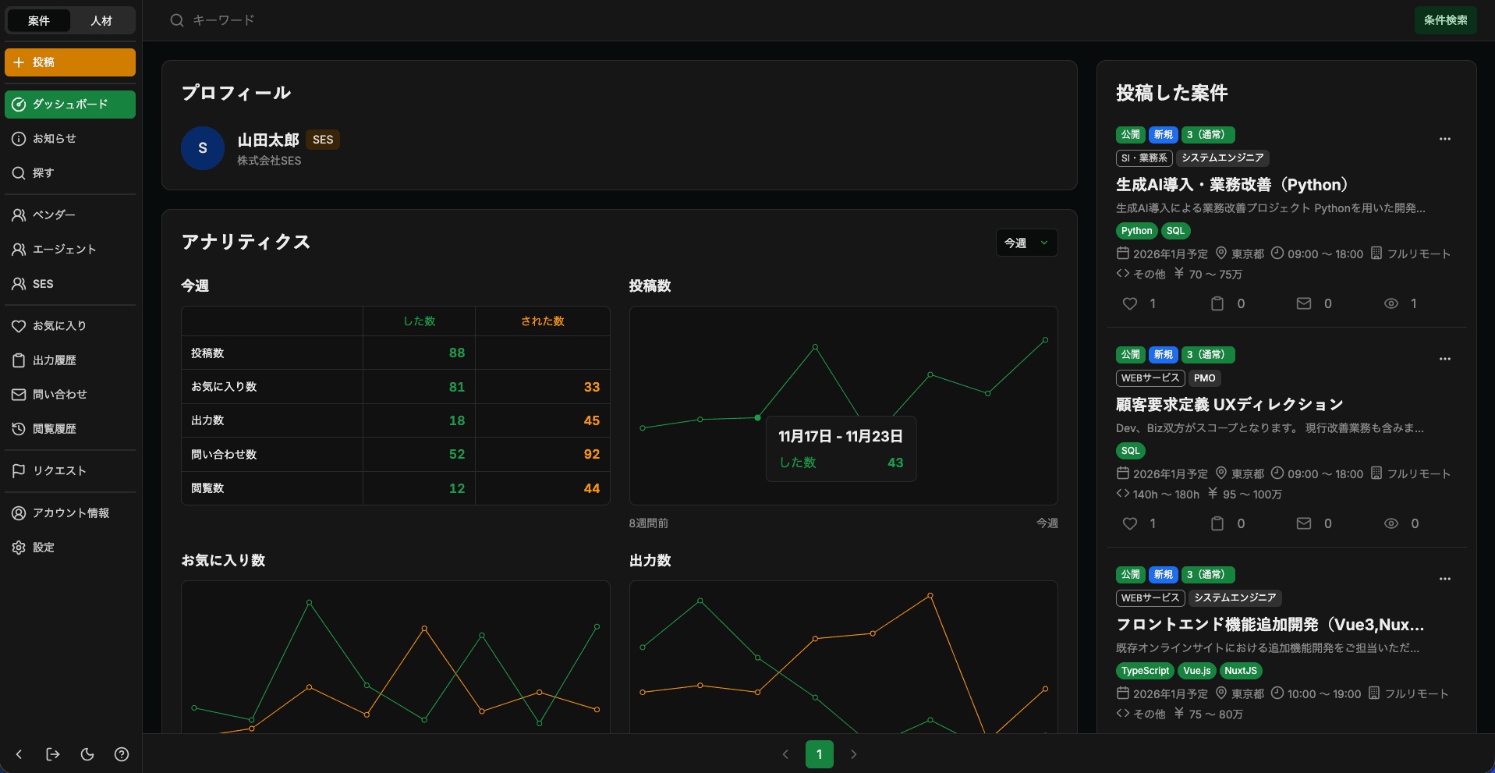Select the 案件 tab
The image size is (1495, 773).
pos(39,20)
